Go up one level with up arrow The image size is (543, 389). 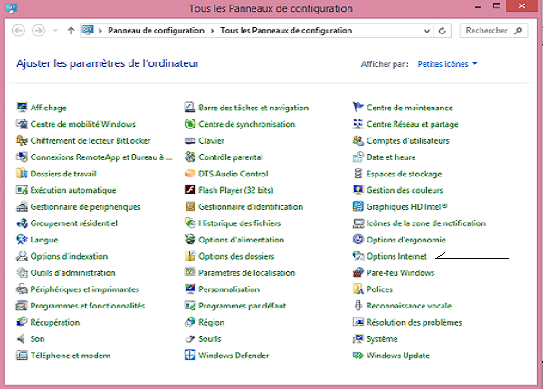(x=71, y=31)
